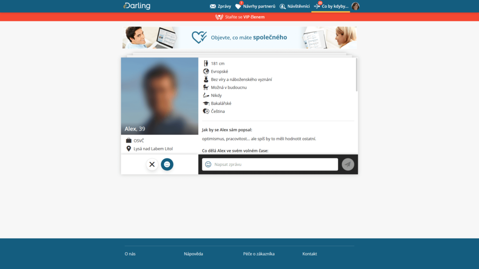Click the Co by kdyby icon with the 20 badge
This screenshot has width=479, height=269.
317,6
